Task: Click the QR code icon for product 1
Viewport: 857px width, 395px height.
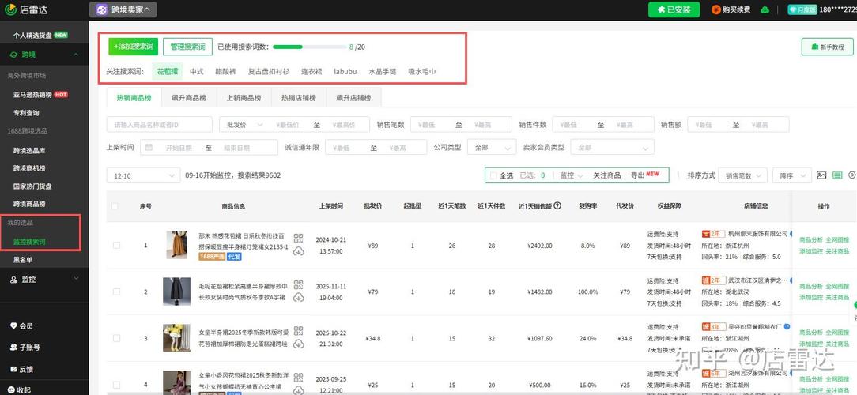Action: coord(298,238)
